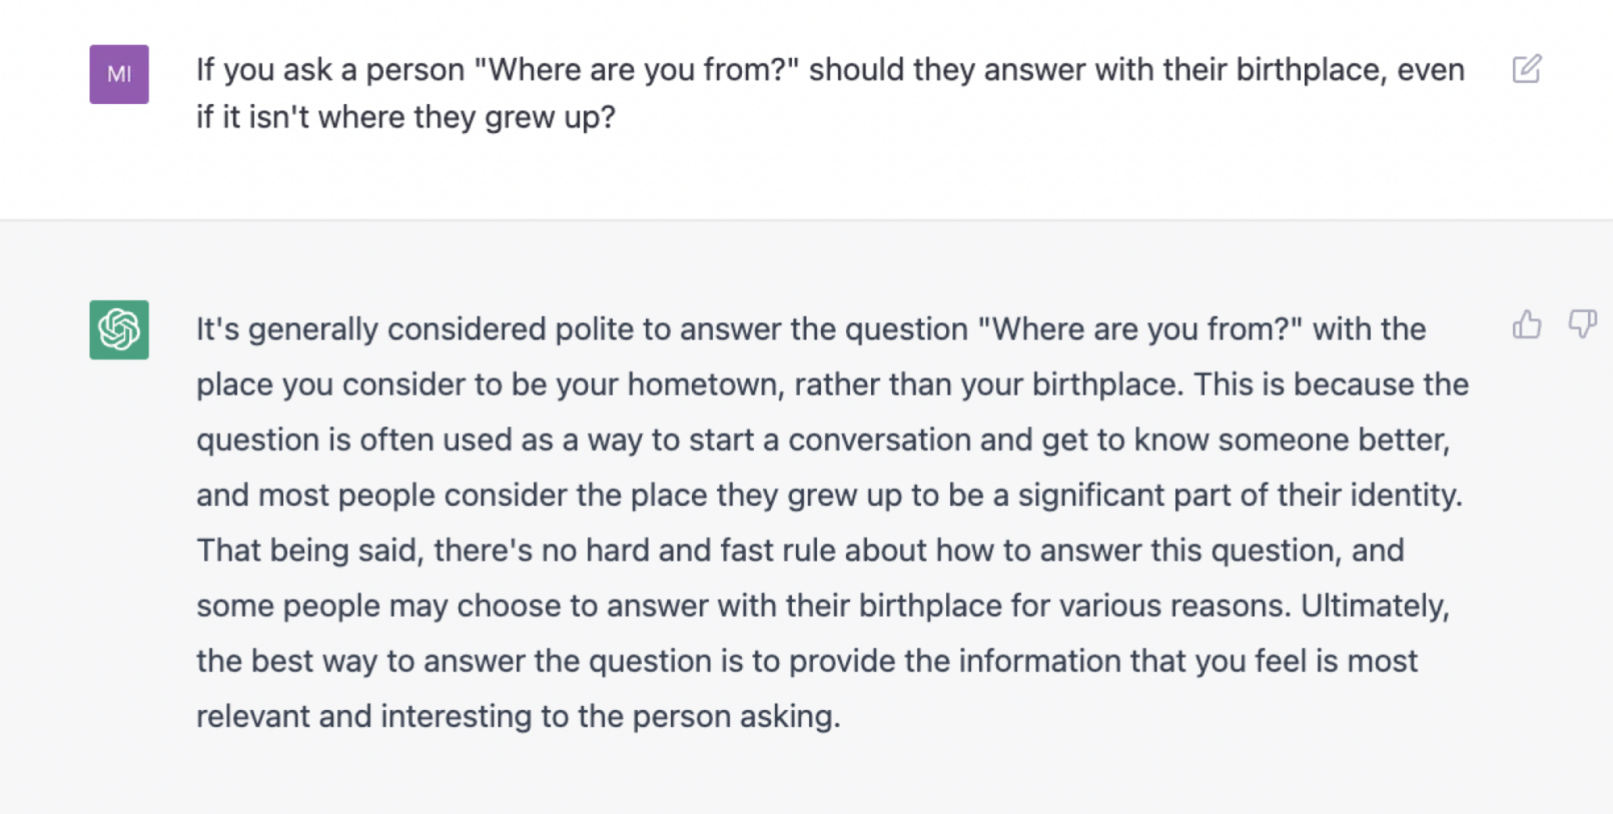1613x814 pixels.
Task: Click the line starting "the best way to answer"
Action: click(806, 661)
